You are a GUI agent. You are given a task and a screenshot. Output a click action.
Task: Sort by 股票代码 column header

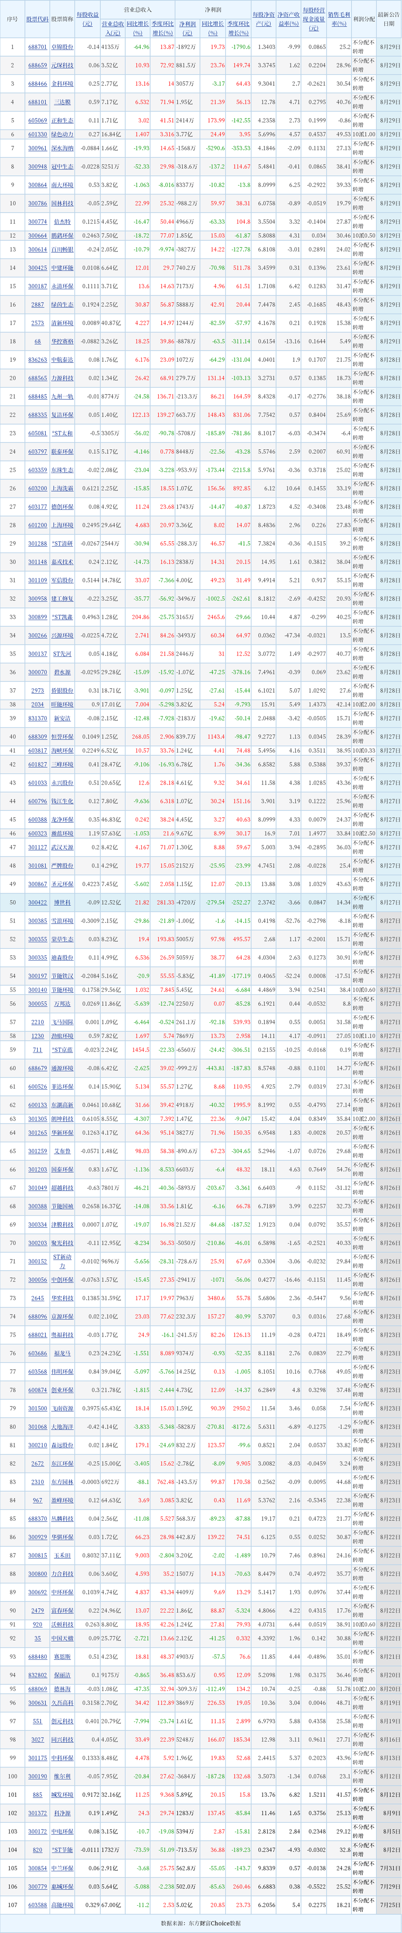(37, 19)
